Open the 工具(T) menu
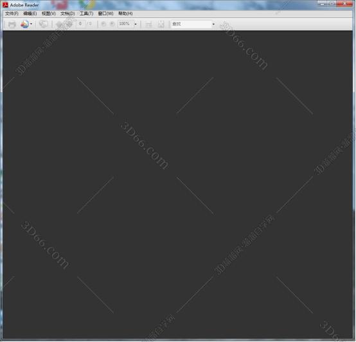This screenshot has width=356, height=342. coord(86,14)
